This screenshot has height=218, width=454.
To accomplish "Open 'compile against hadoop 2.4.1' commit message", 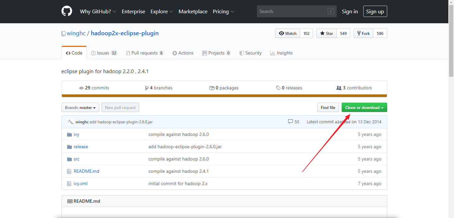I will click(x=178, y=171).
